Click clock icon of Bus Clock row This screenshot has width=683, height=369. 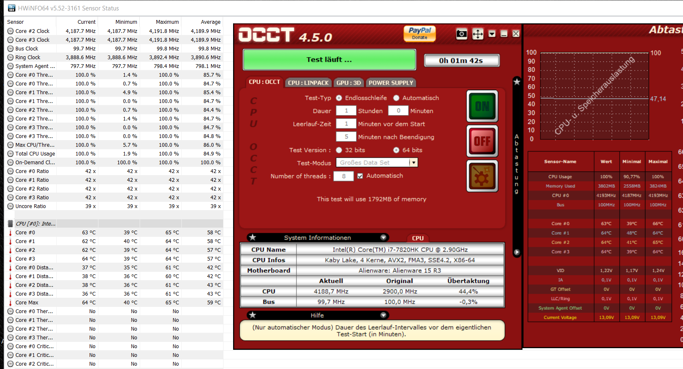tap(10, 48)
